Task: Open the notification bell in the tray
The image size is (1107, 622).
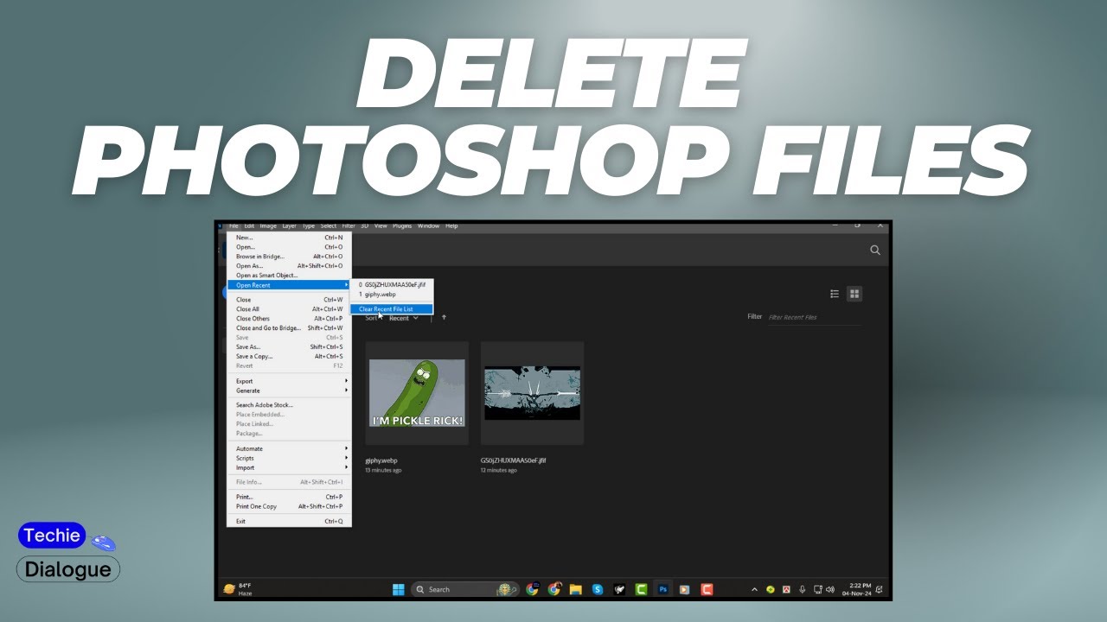Action: 880,589
